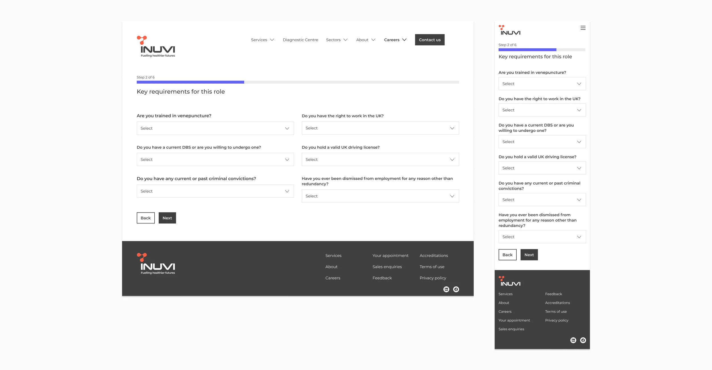Open the mobile venepuncture Select dropdown
The width and height of the screenshot is (712, 370).
542,84
